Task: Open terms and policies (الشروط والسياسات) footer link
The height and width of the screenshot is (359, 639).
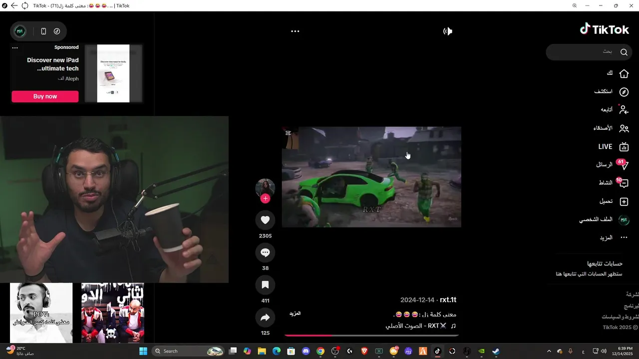Action: pyautogui.click(x=620, y=317)
